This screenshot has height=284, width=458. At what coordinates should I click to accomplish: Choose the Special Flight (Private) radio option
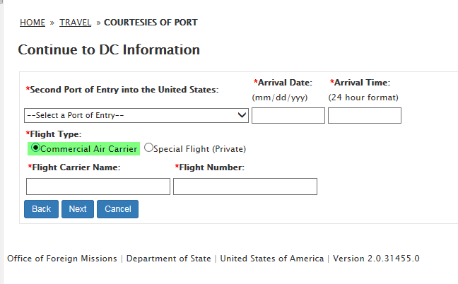pos(148,148)
